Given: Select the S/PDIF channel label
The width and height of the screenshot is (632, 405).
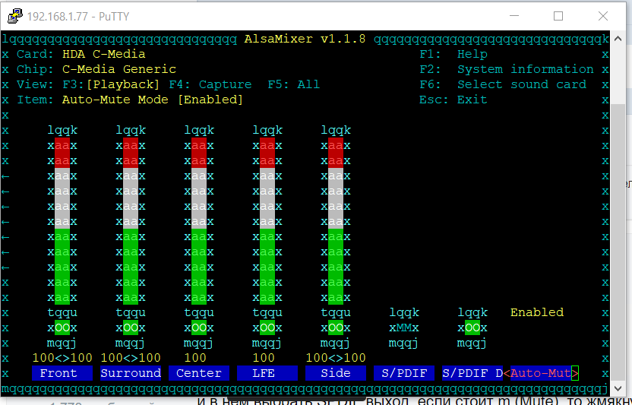Looking at the screenshot, I should (x=404, y=373).
